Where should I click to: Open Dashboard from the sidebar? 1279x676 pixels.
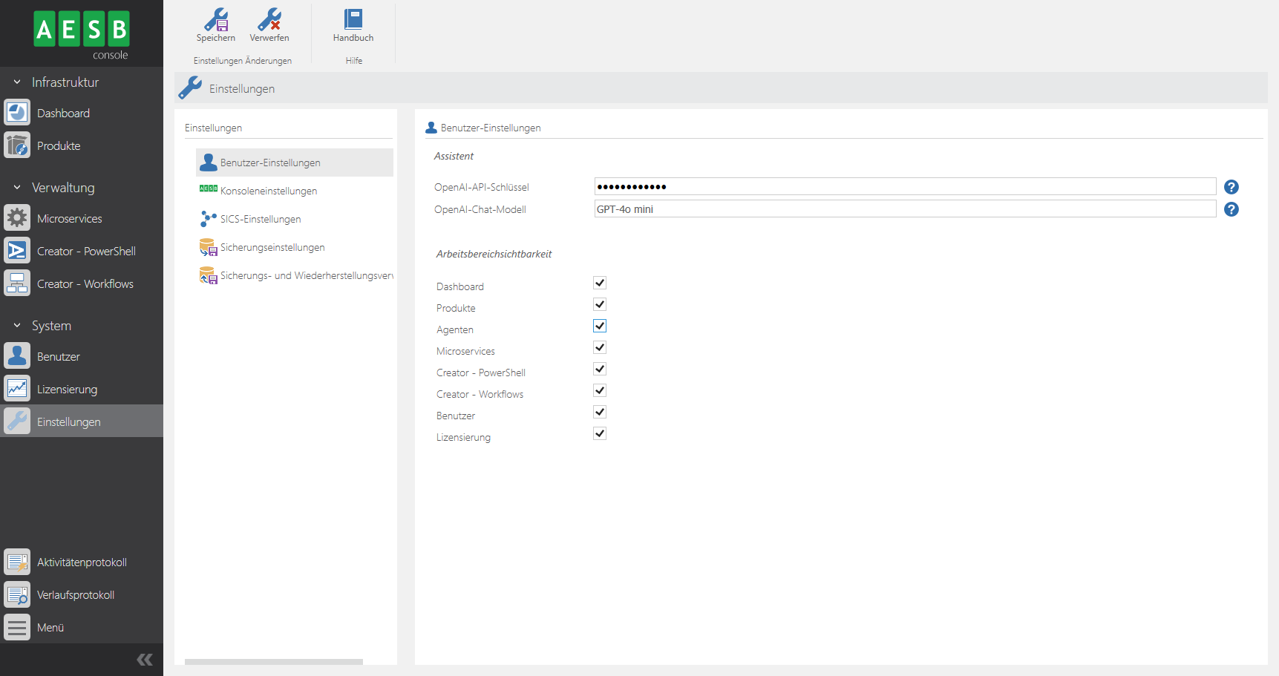(x=63, y=114)
